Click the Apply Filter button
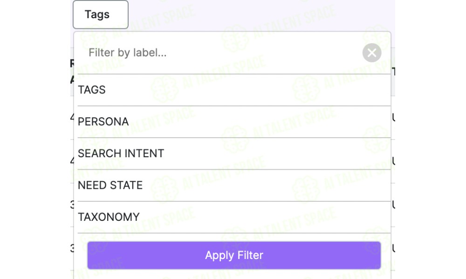The height and width of the screenshot is (279, 466). [234, 255]
